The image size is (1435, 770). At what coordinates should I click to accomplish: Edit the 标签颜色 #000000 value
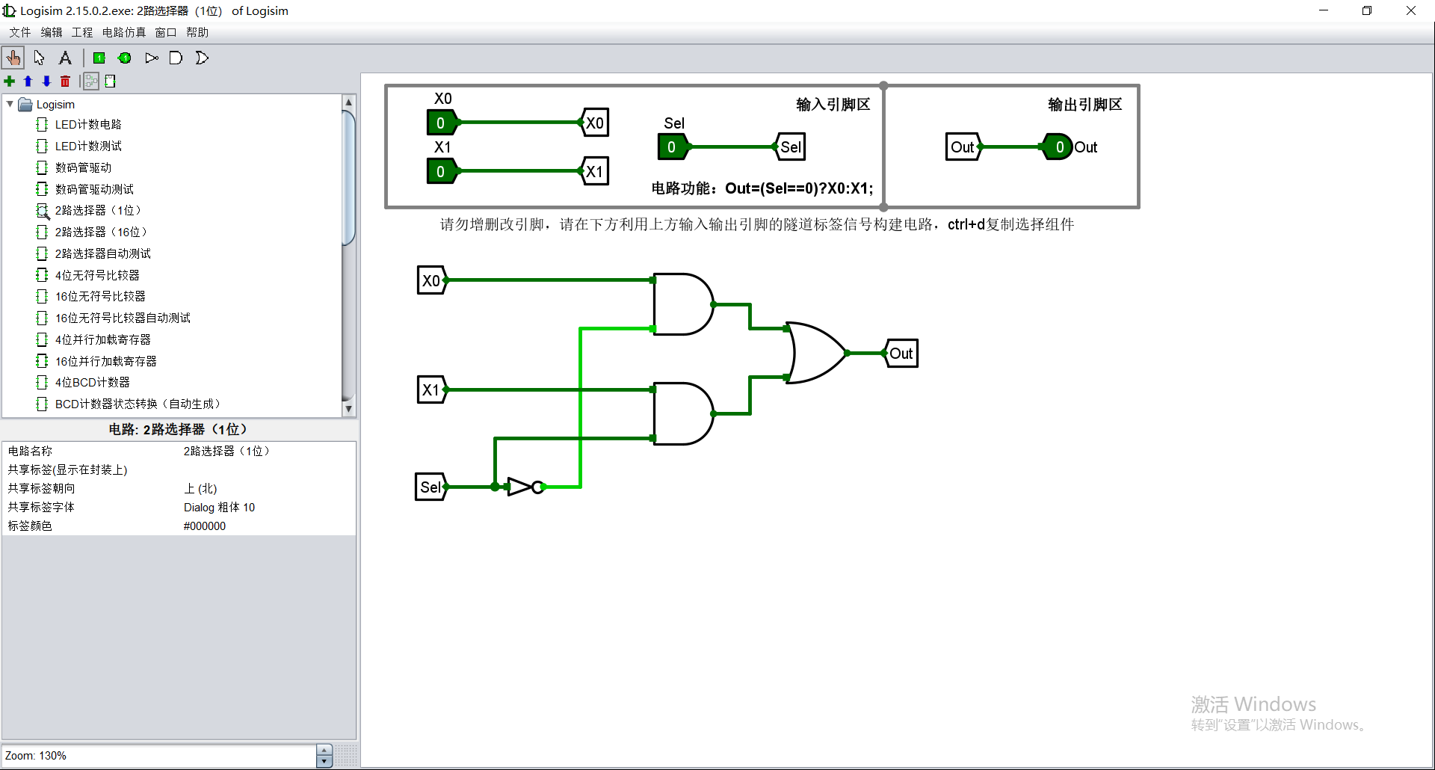click(204, 526)
